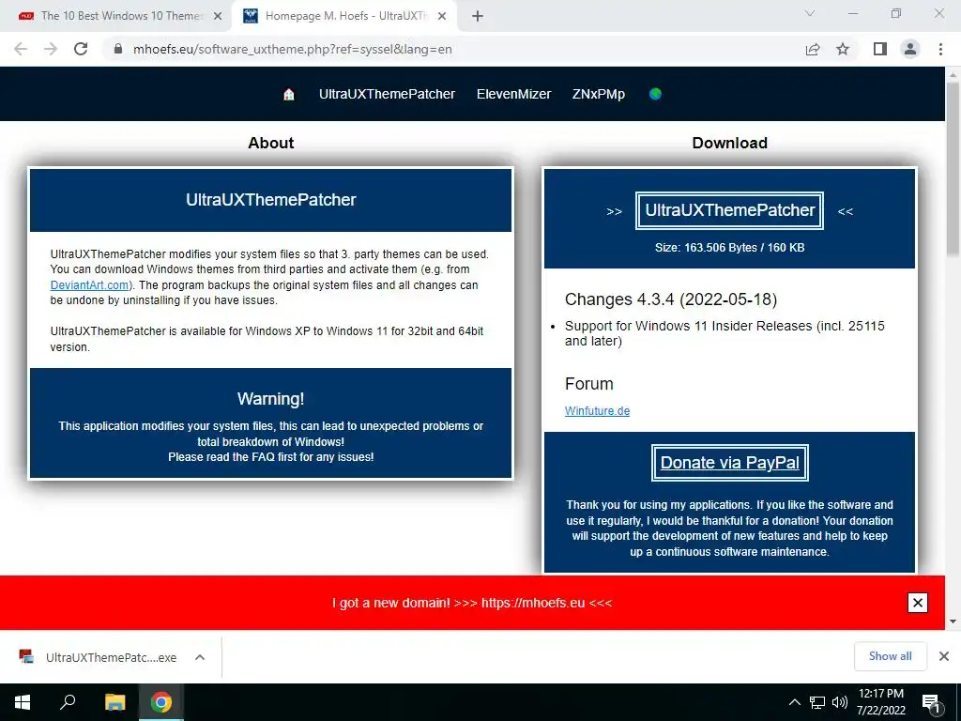Click the https://mhoefs.eu banner text
Image resolution: width=961 pixels, height=721 pixels.
point(533,603)
